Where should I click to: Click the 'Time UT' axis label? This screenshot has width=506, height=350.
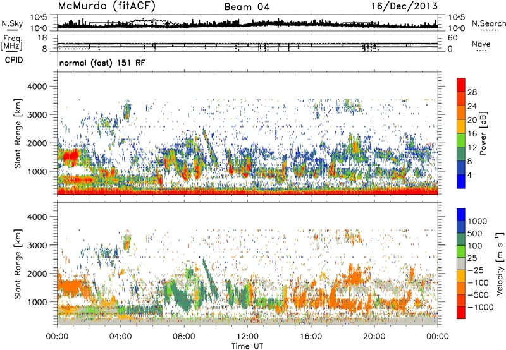click(247, 346)
